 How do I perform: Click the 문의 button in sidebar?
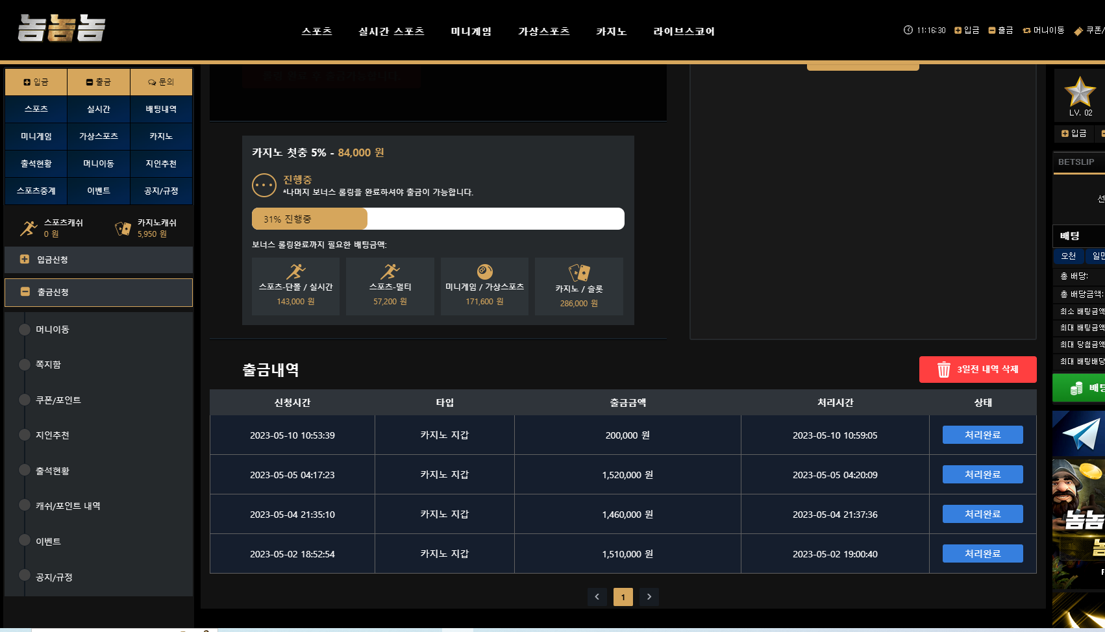(x=161, y=82)
